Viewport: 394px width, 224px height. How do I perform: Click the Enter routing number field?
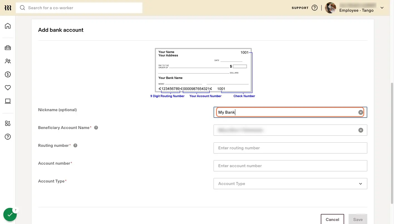(290, 148)
